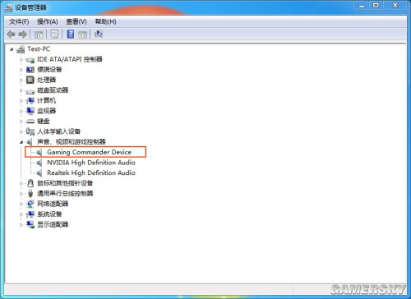The height and width of the screenshot is (299, 411).
Task: Expand the 磁盘驱动器 node
Action: pos(21,90)
